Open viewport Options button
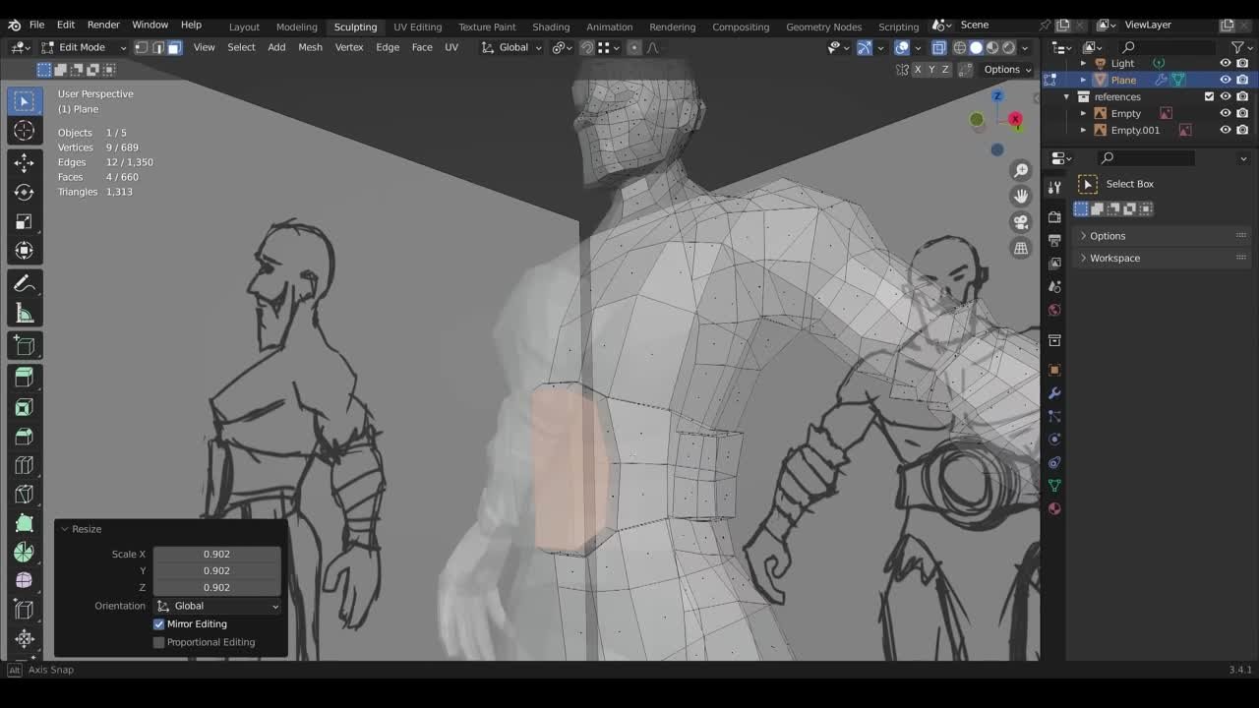Viewport: 1259px width, 708px height. point(1005,69)
